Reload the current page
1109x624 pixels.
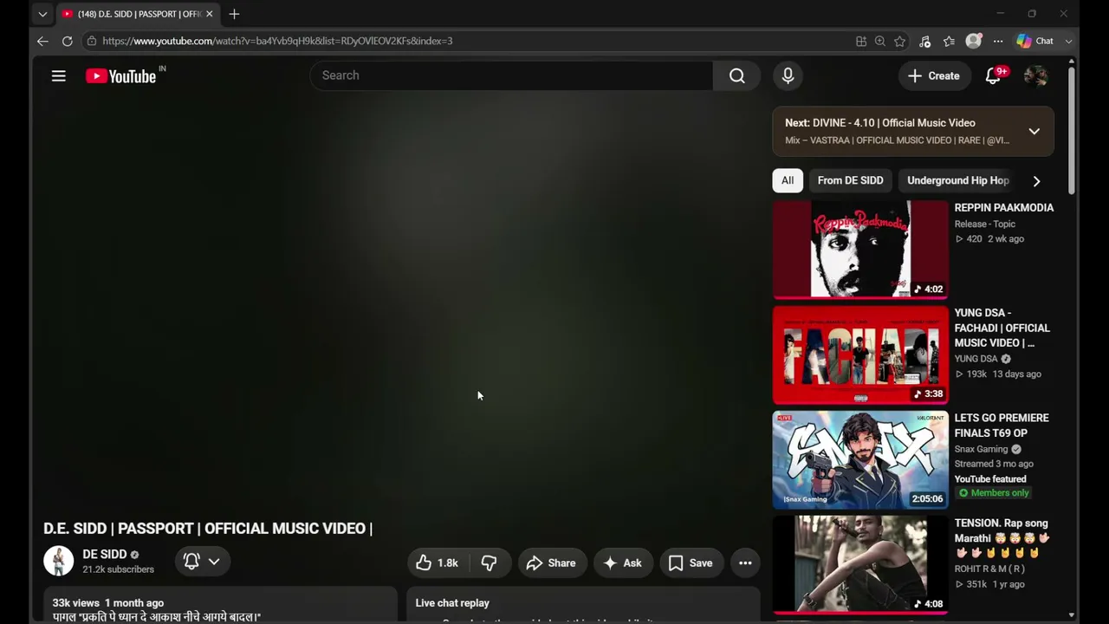coord(67,41)
